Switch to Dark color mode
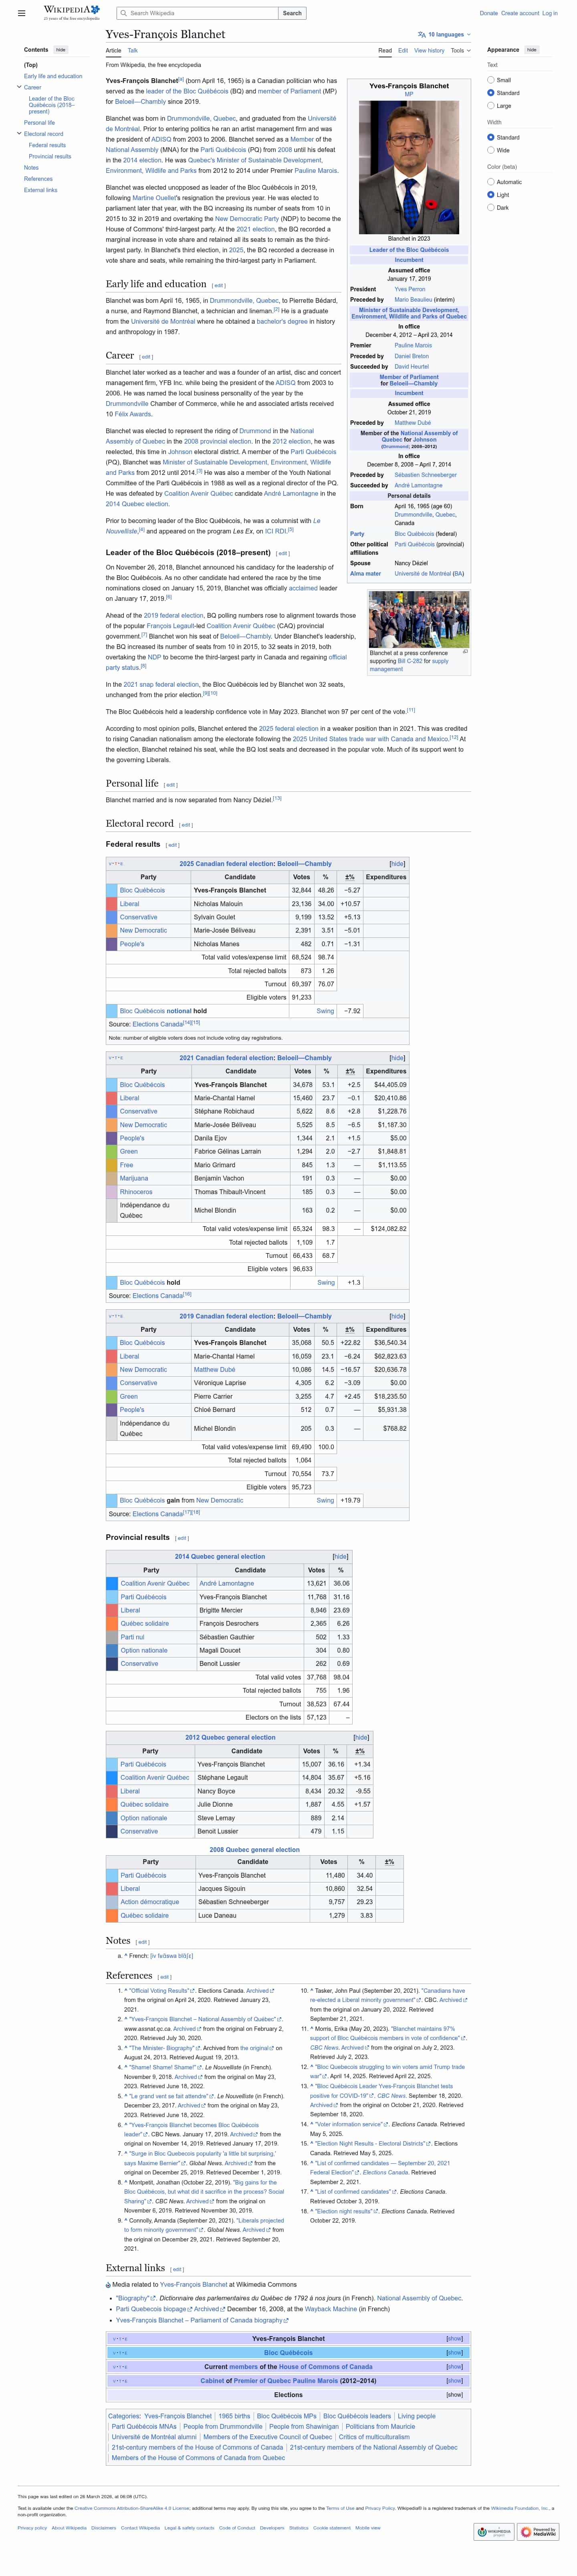Viewport: 577px width, 2576px height. [491, 208]
